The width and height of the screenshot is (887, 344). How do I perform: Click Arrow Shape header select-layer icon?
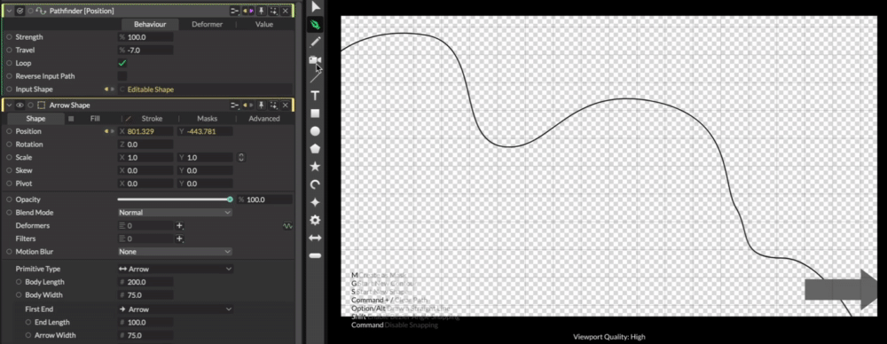click(x=273, y=106)
